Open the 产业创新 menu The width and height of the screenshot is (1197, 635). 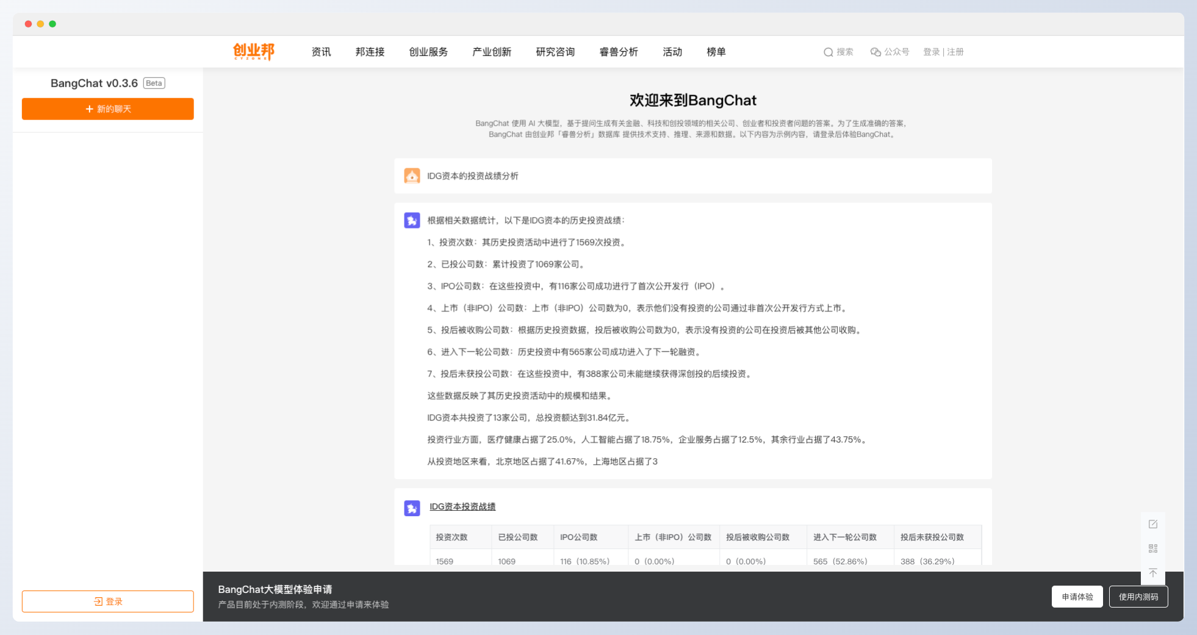(x=492, y=52)
